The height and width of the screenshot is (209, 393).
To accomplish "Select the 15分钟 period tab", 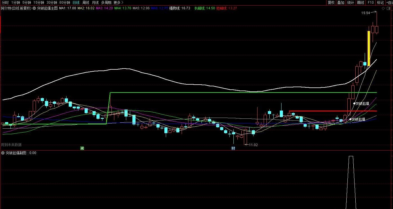I will pyautogui.click(x=39, y=3).
